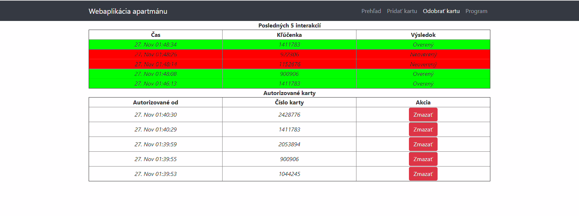Select the Výsledok column header
Image resolution: width=579 pixels, height=216 pixels.
[423, 35]
